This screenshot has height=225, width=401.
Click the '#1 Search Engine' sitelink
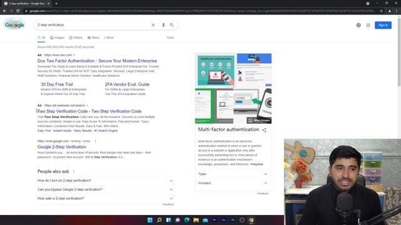(106, 131)
